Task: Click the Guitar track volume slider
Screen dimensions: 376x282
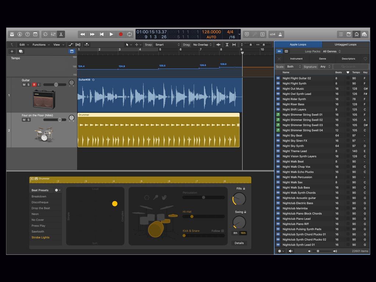Action: click(x=55, y=85)
